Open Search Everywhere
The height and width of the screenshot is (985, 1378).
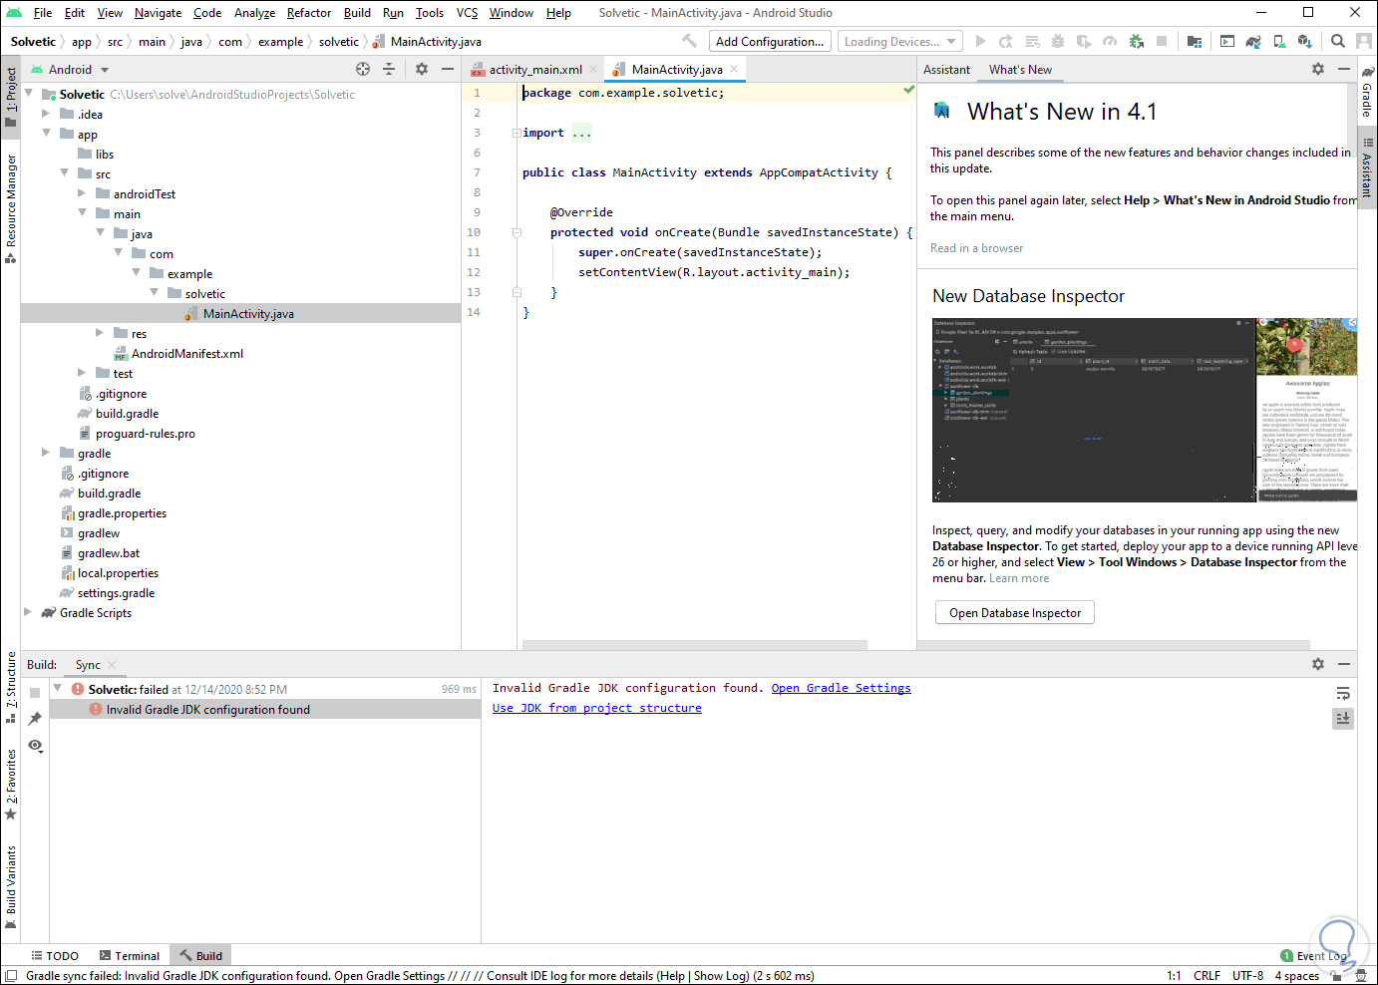[1337, 41]
